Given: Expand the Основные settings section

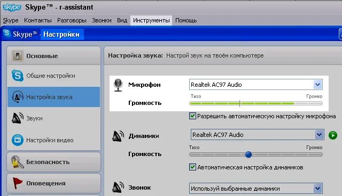Looking at the screenshot, I should (54, 56).
